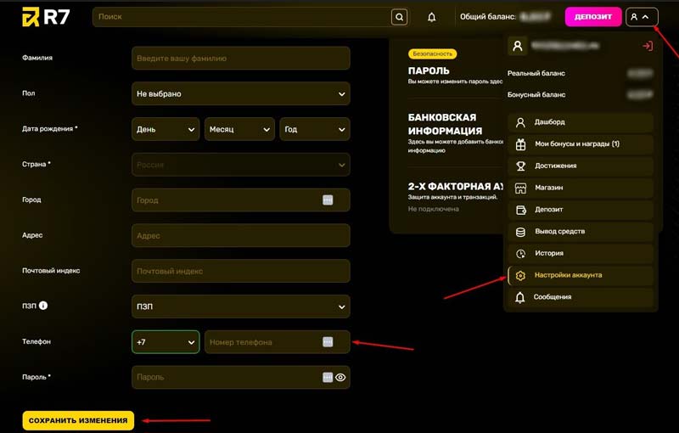Viewport: 679px width, 433px height.
Task: Click the keypad icon in phone number field
Action: coord(328,342)
